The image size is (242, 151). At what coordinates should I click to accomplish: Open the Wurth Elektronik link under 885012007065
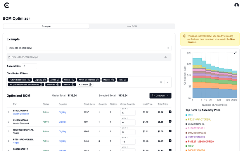(x=21, y=114)
